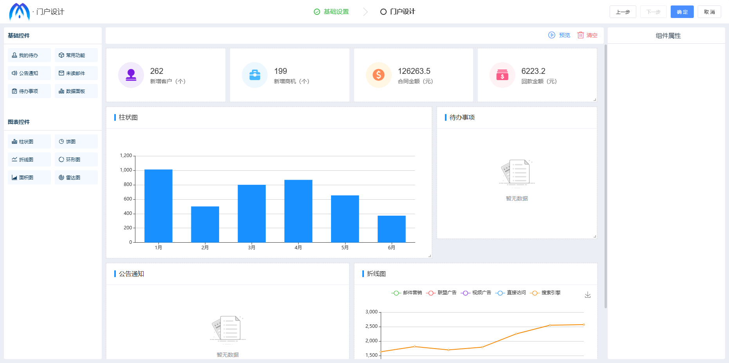Viewport: 729px width, 363px height.
Task: Click the 预览 link text
Action: [565, 35]
